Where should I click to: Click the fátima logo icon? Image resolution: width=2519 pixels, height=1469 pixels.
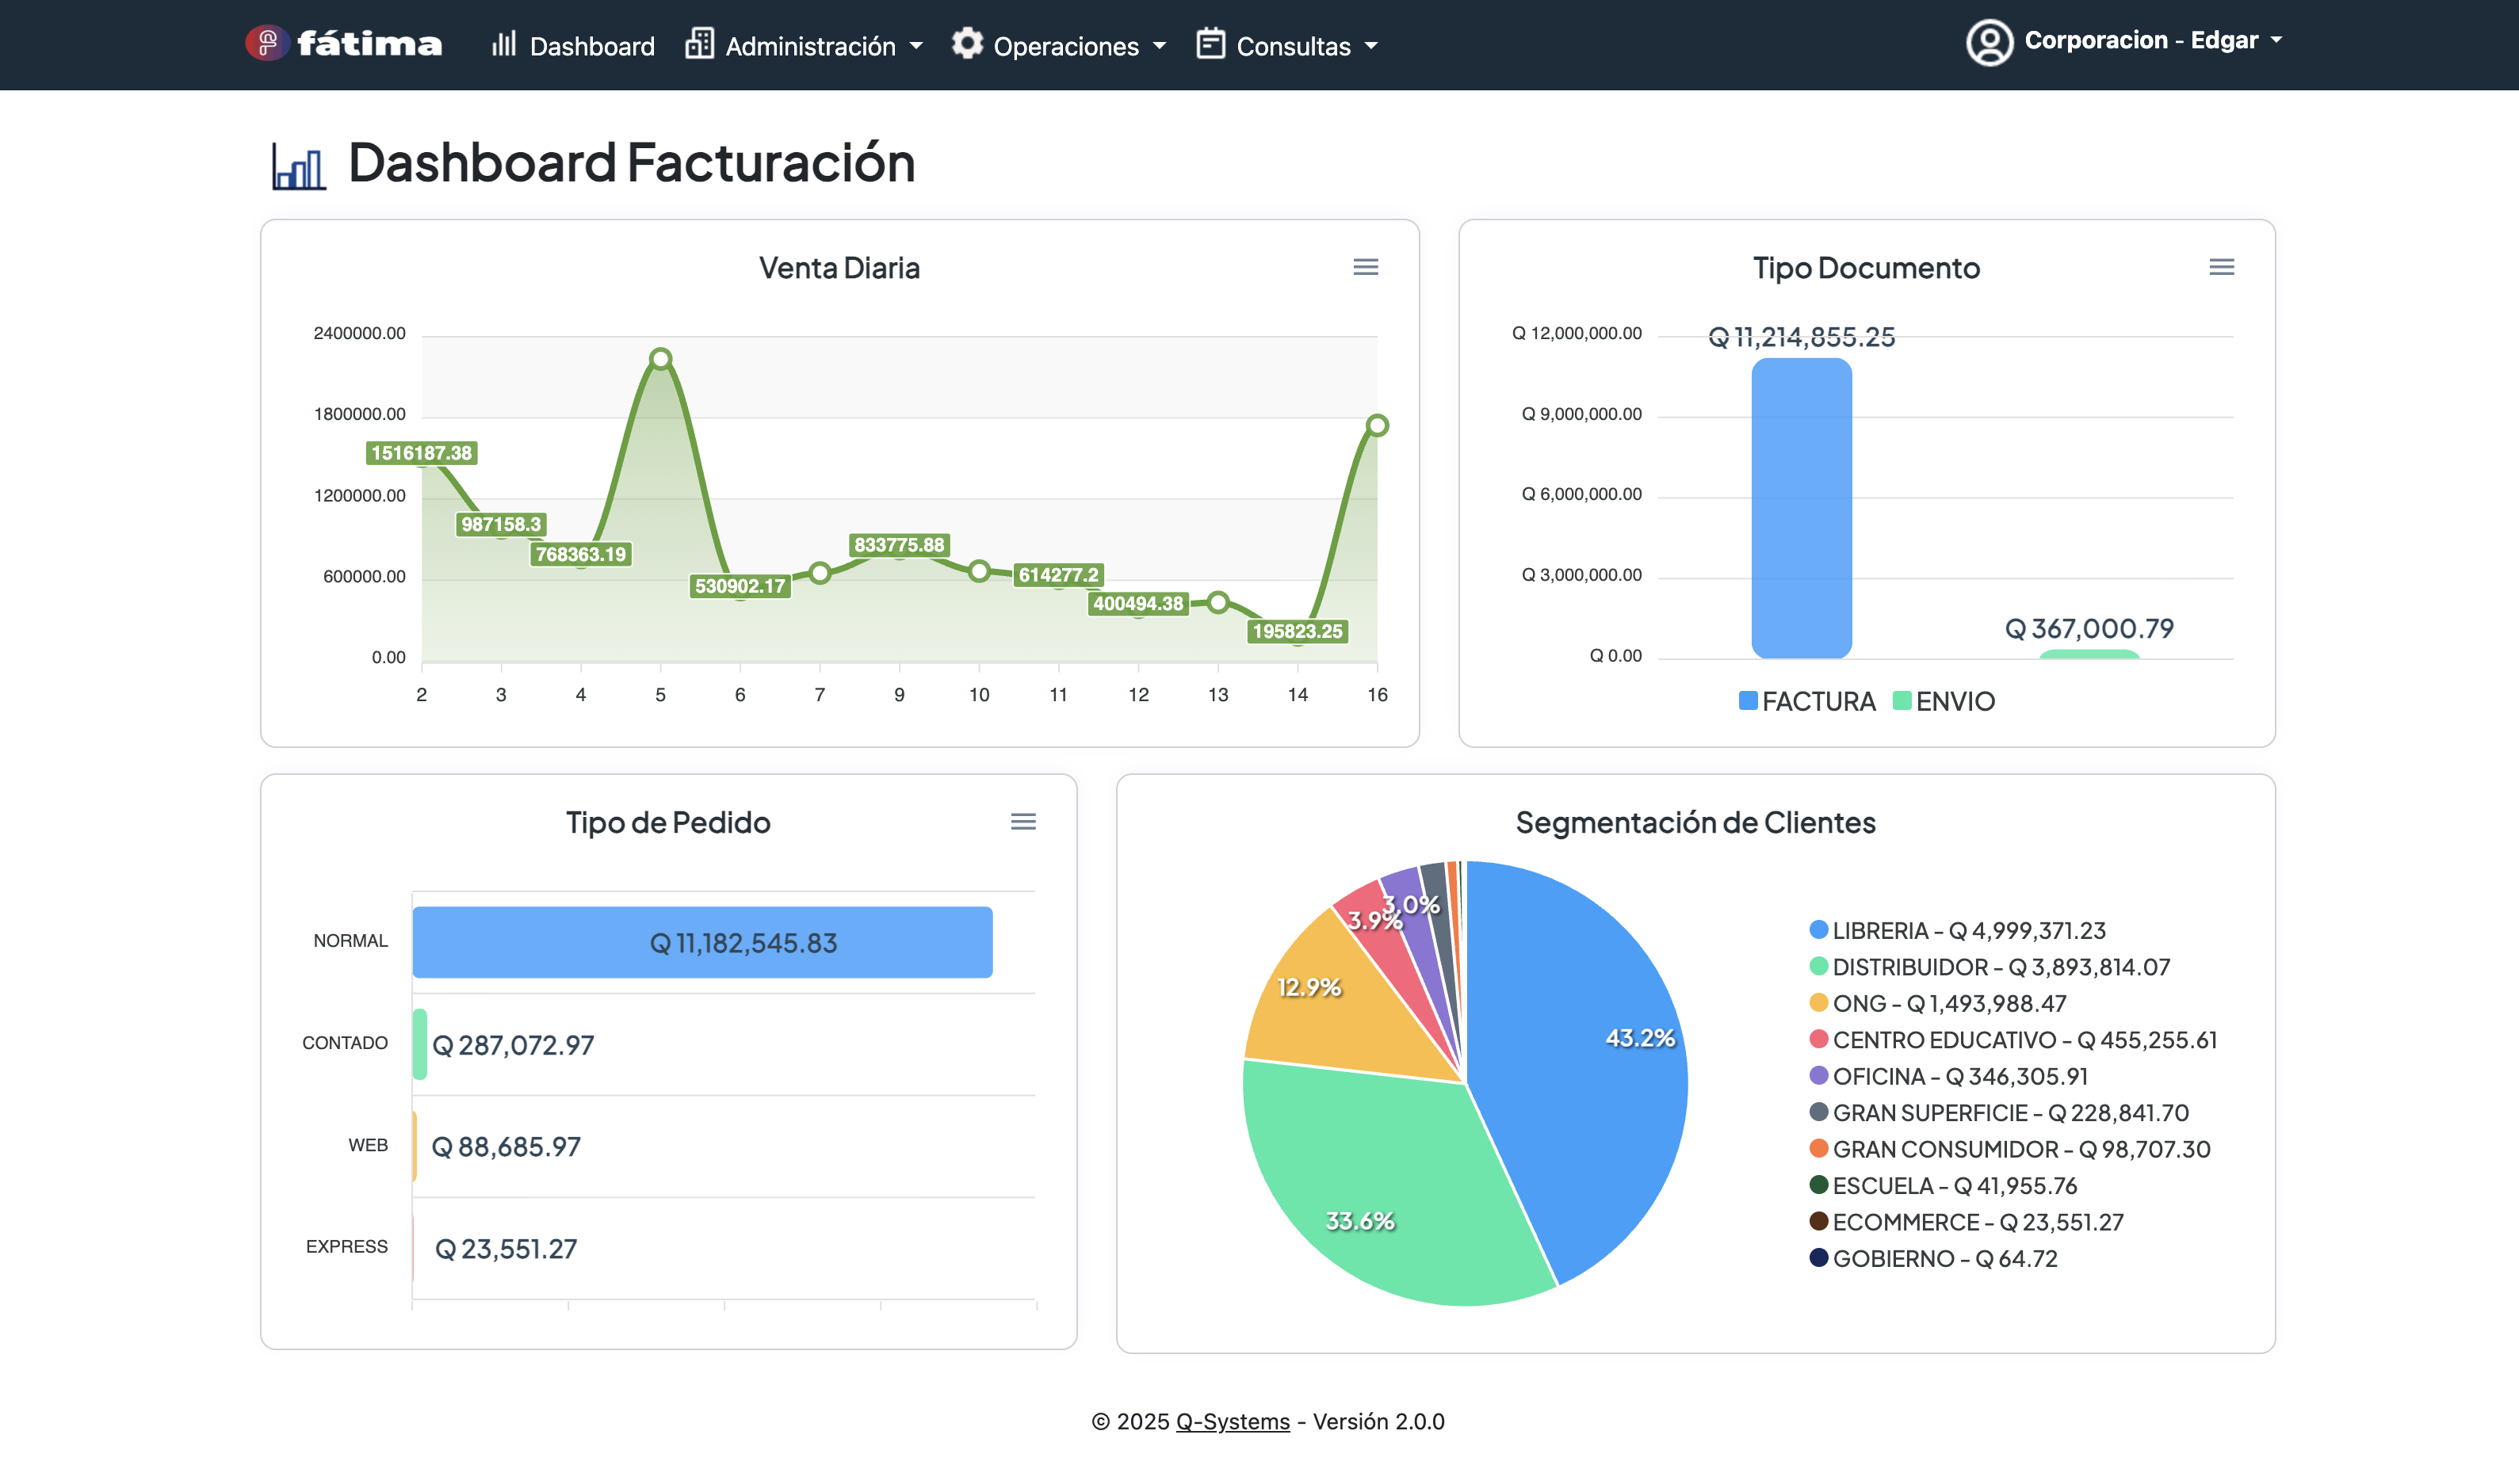pos(266,43)
